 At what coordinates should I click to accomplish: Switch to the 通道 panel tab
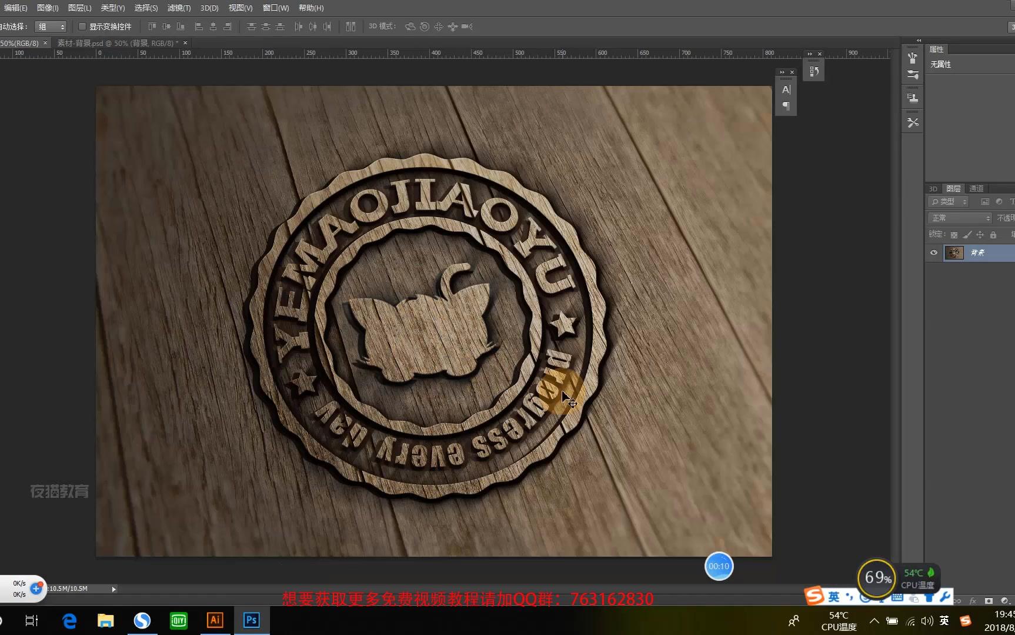click(976, 188)
